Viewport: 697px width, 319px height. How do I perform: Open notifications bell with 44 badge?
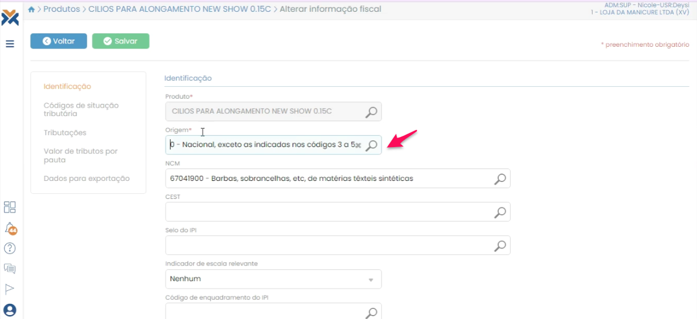point(10,228)
